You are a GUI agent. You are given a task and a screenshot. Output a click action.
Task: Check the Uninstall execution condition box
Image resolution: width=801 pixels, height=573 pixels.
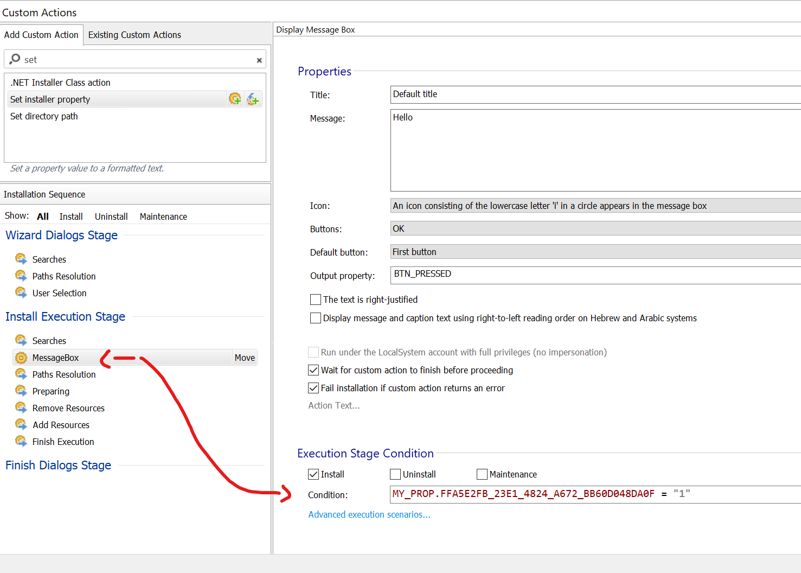point(395,474)
